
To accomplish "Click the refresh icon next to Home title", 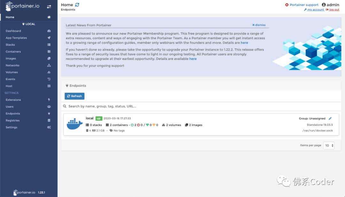I will (x=77, y=4).
